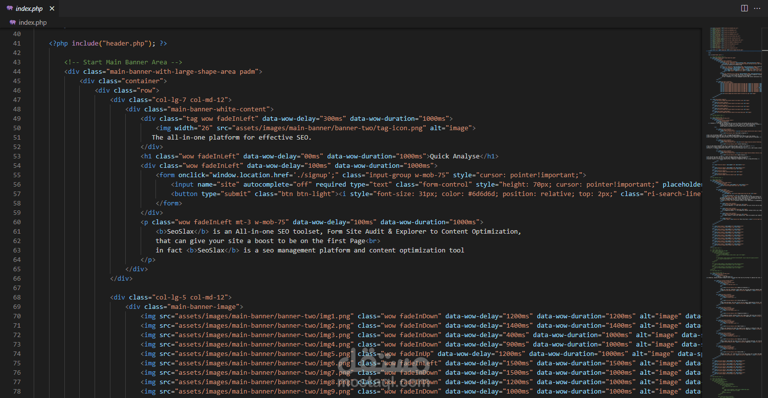Click the "main-banner-with-large-shape-area padm" class value
The height and width of the screenshot is (398, 768).
[182, 71]
